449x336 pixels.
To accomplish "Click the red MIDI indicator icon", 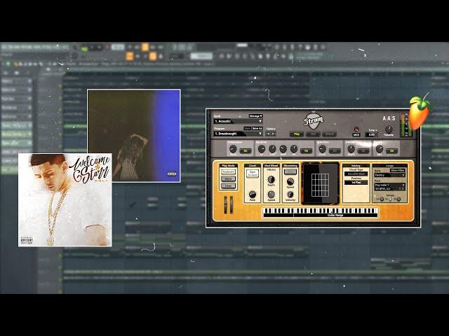I will click(356, 130).
